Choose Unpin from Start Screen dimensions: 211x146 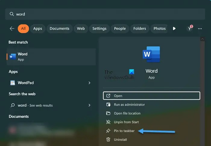pos(152,122)
